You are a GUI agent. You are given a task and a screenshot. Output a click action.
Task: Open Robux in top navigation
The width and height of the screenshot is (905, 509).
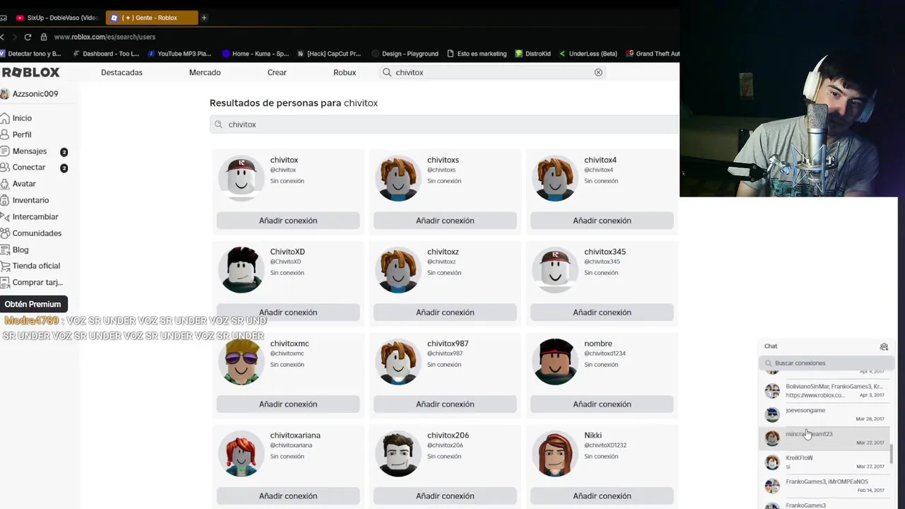pos(345,72)
